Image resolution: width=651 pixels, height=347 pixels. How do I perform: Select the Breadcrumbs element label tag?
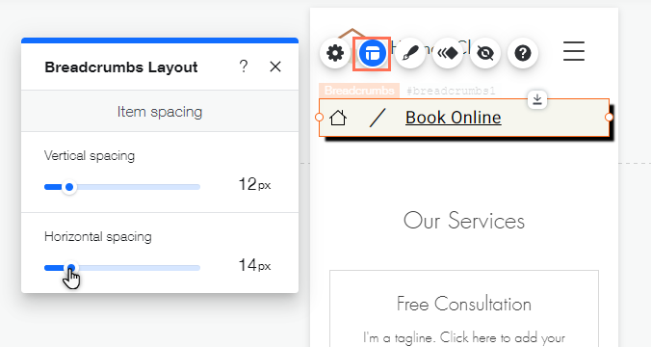coord(359,91)
